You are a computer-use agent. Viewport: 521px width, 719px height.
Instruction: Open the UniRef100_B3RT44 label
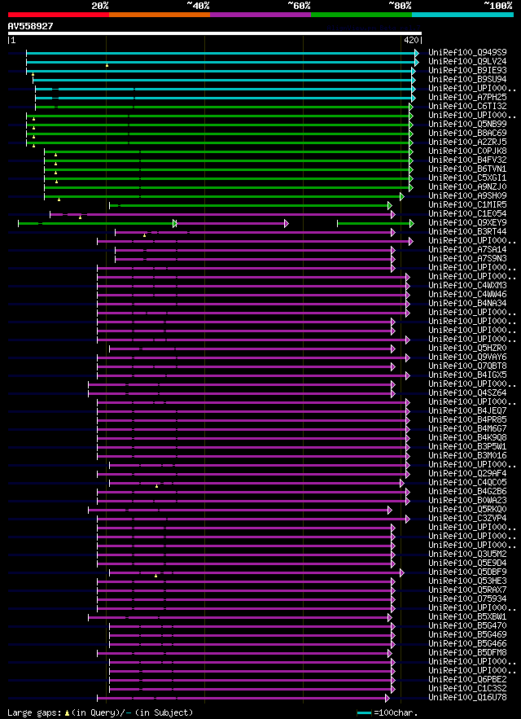(467, 231)
